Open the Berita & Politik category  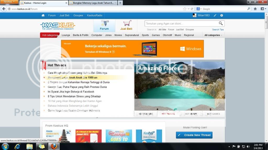coord(81,35)
